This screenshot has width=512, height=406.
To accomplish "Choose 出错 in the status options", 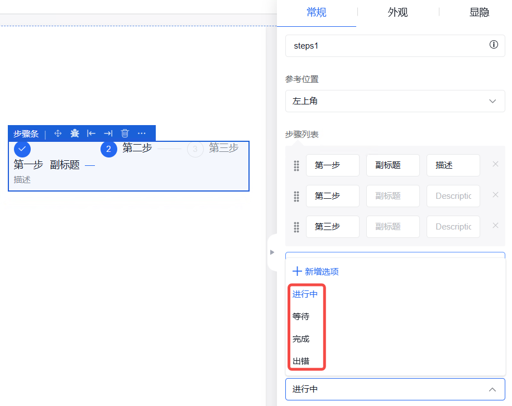I will point(301,361).
